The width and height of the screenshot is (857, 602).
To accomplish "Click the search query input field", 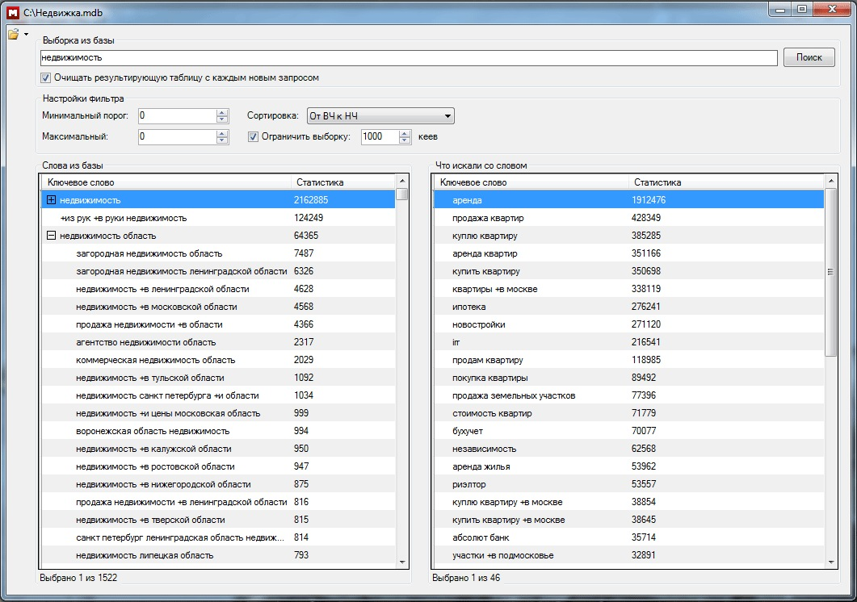I will coord(408,58).
